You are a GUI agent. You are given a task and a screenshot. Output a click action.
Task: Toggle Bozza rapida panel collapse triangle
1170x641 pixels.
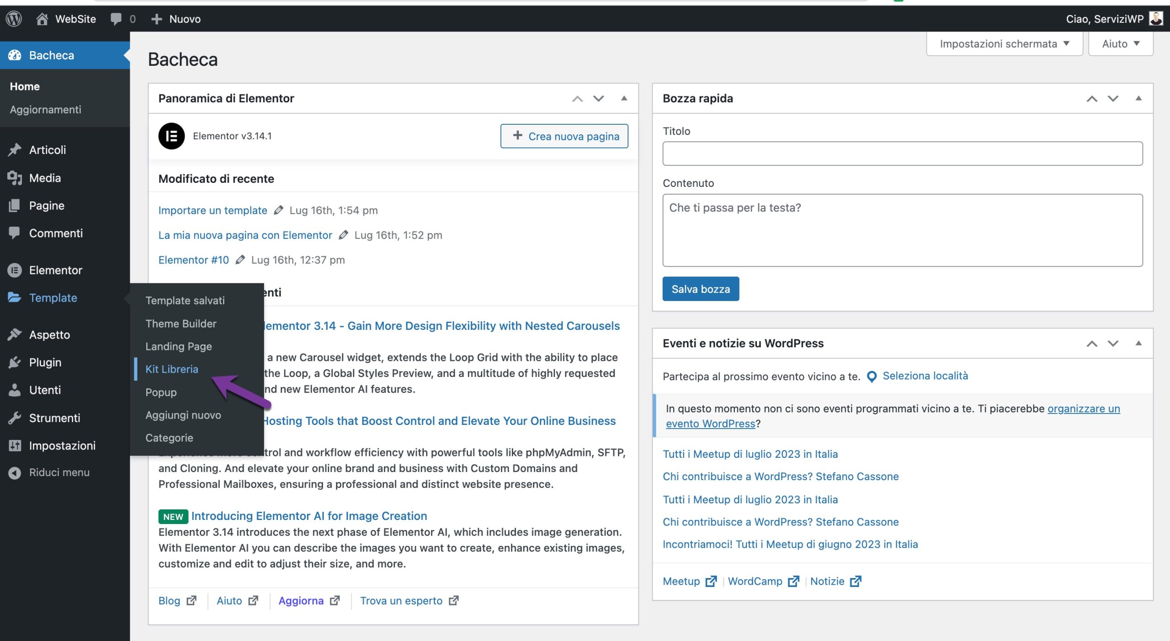click(x=1138, y=98)
